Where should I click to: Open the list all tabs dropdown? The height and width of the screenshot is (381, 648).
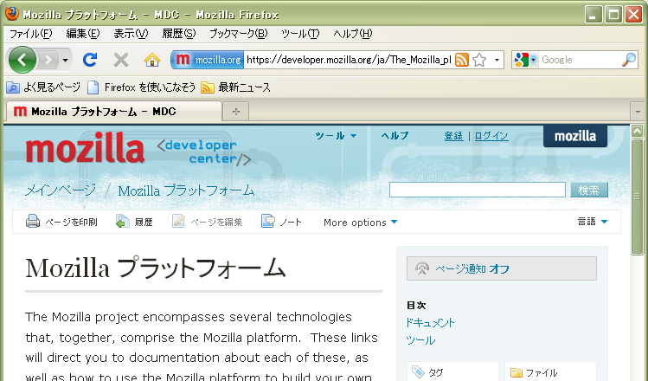click(638, 112)
